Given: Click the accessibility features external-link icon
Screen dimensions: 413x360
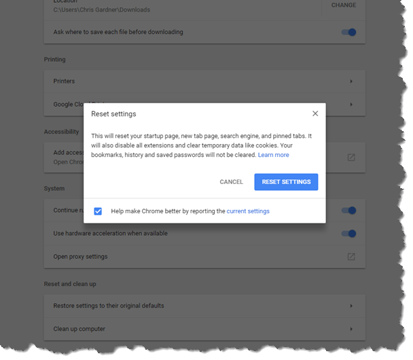Looking at the screenshot, I should (x=351, y=157).
